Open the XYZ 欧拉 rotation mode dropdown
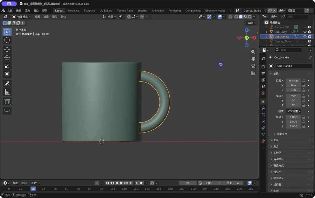The width and height of the screenshot is (315, 198). 294,111
